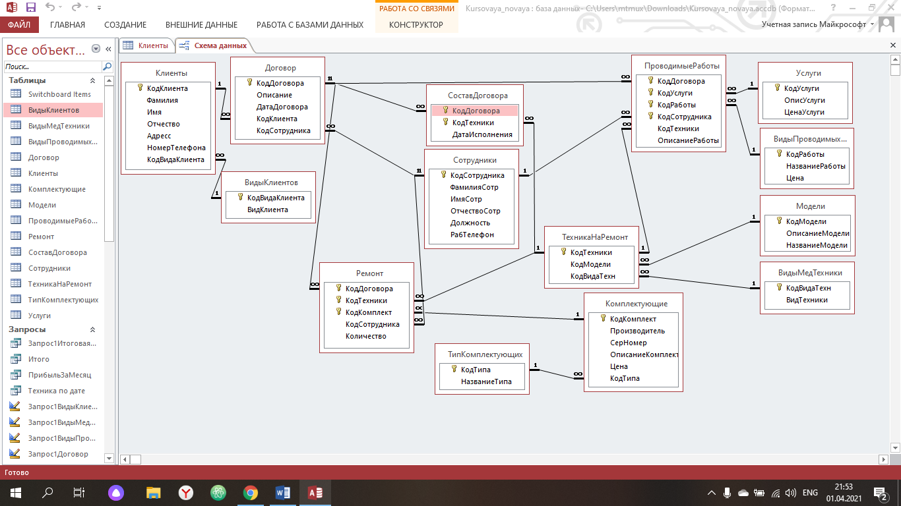Click the Save icon in quick access toolbar
The height and width of the screenshot is (506, 901).
pyautogui.click(x=30, y=8)
